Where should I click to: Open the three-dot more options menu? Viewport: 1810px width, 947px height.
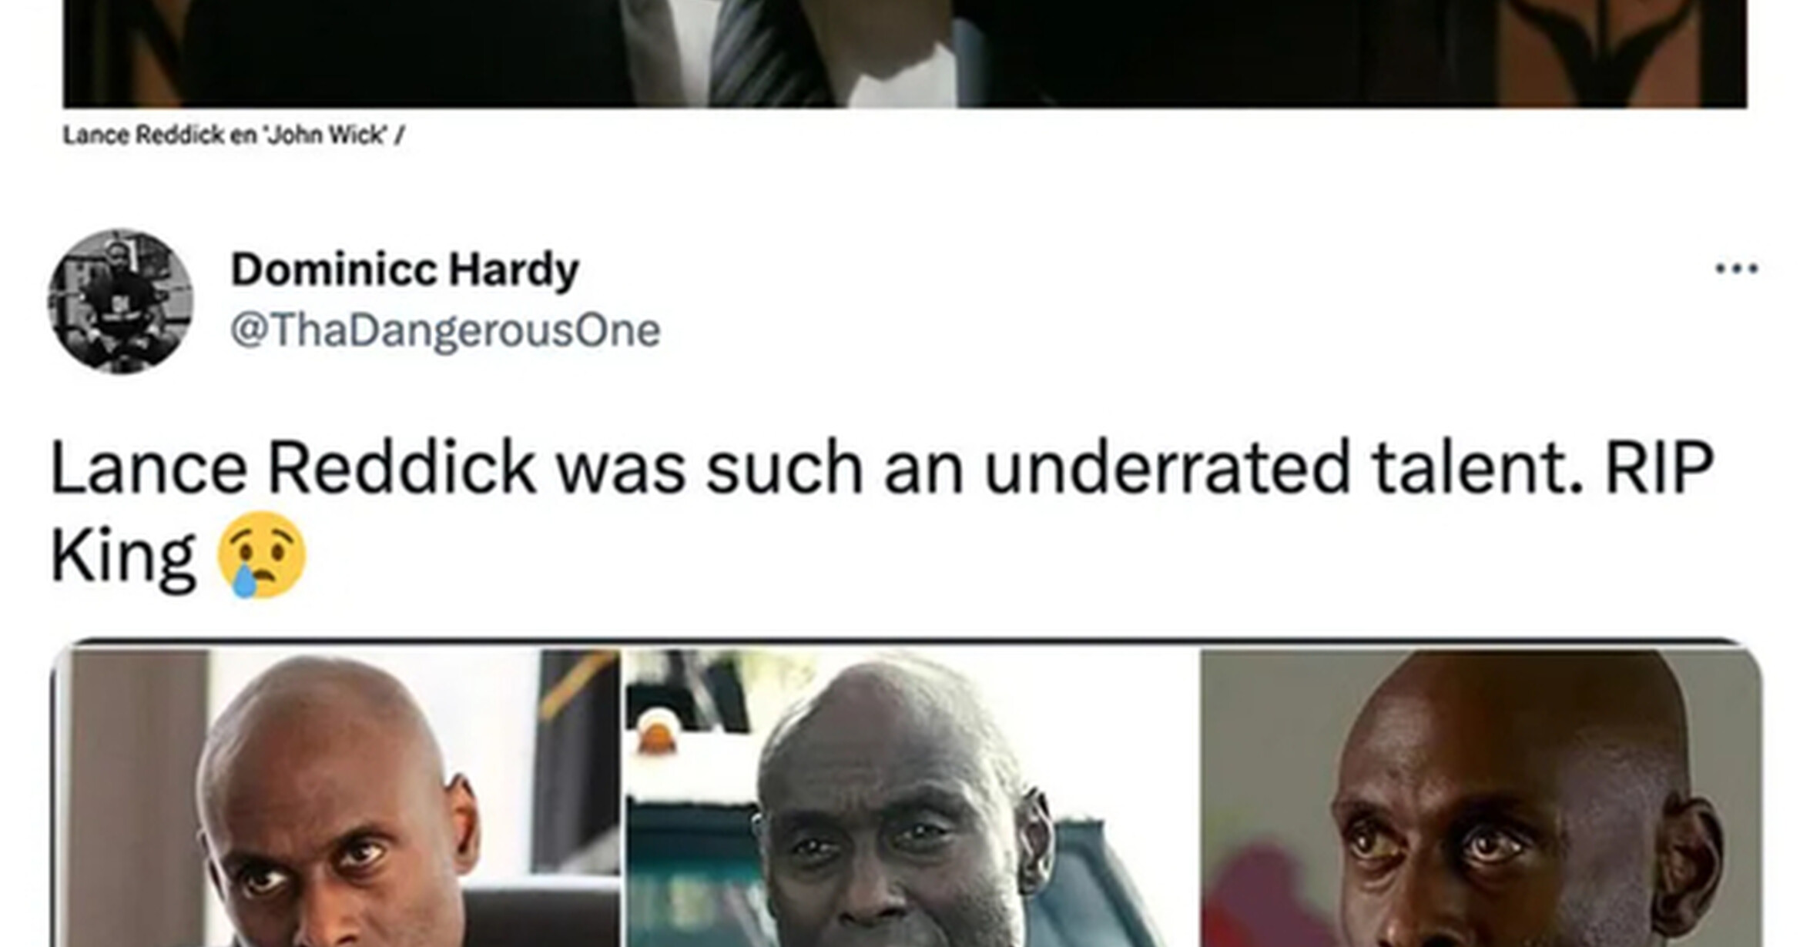(x=1737, y=268)
